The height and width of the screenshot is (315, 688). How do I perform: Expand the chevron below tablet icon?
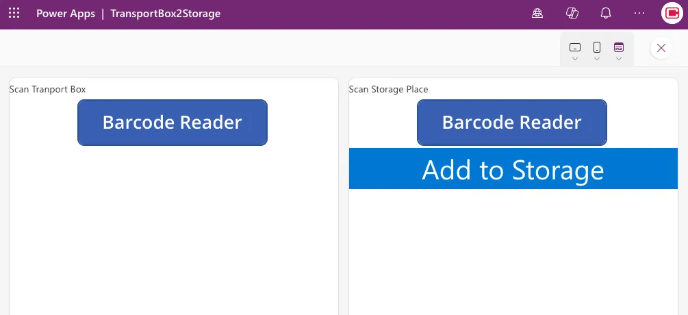(575, 59)
